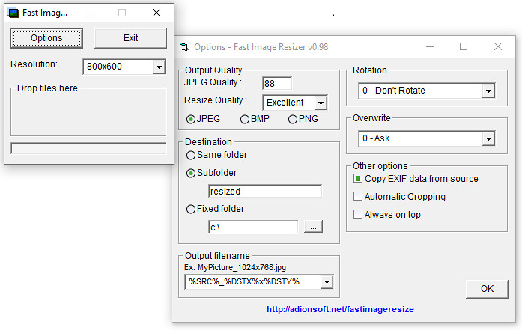Close the small Fast Image Resizer window
The width and height of the screenshot is (522, 330).
157,13
